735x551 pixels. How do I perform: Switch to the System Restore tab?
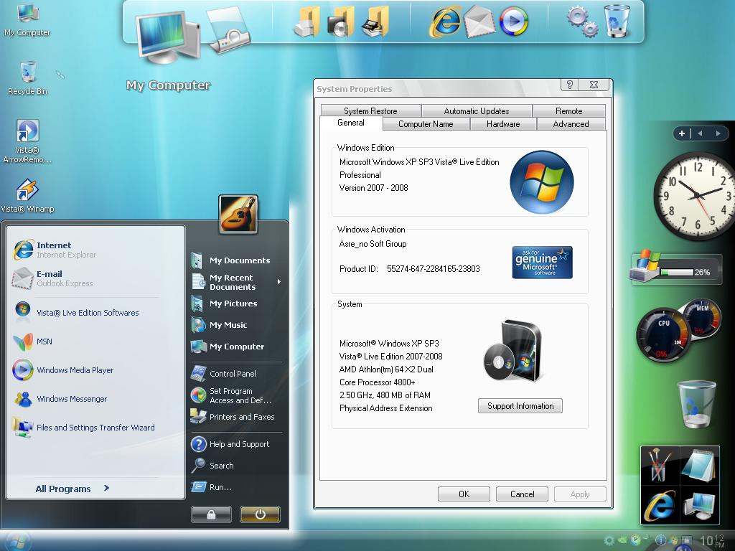370,111
